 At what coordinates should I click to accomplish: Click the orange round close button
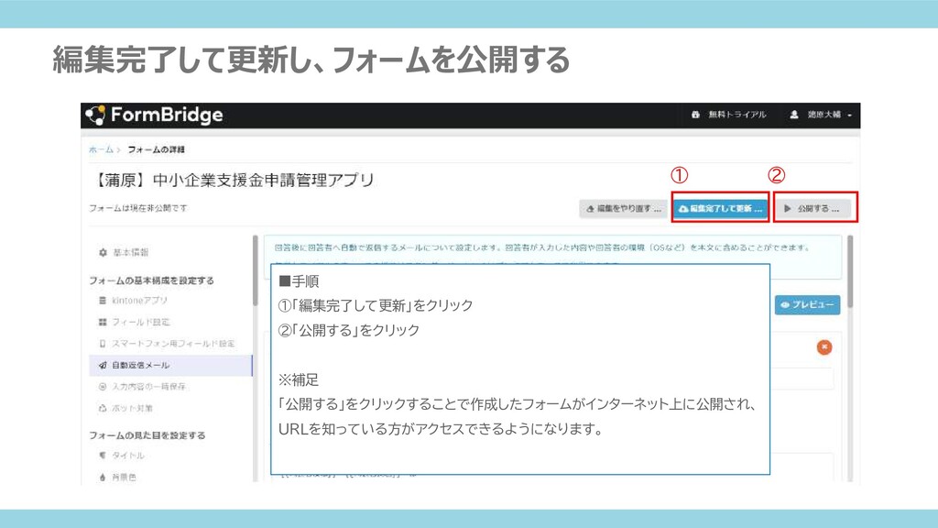[x=824, y=347]
